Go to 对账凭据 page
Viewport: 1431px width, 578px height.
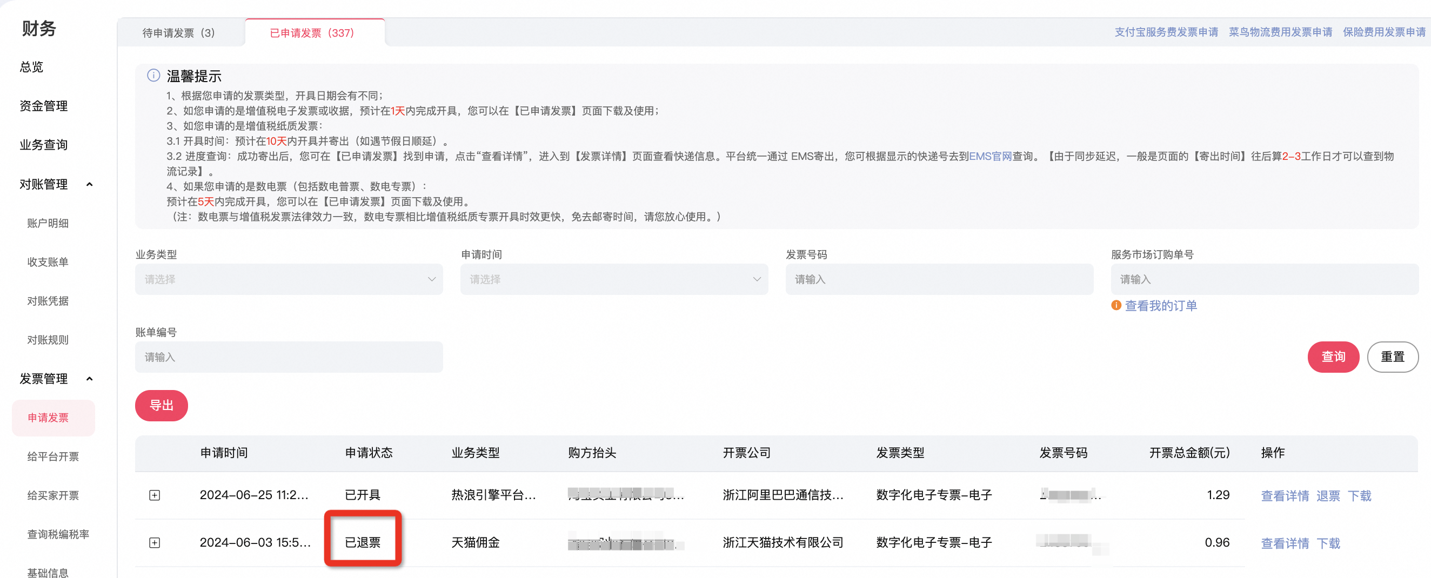coord(48,301)
